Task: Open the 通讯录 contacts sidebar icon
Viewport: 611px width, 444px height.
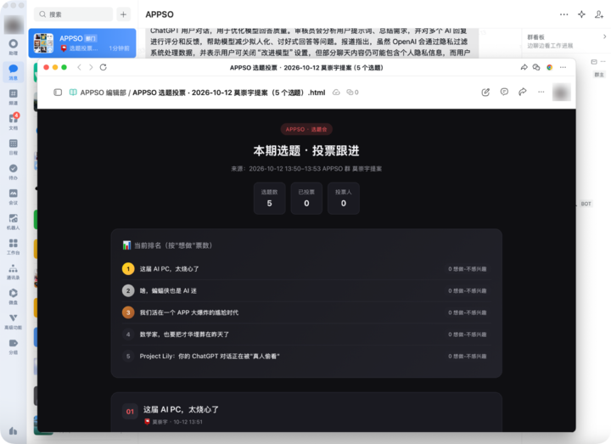Action: pyautogui.click(x=14, y=272)
